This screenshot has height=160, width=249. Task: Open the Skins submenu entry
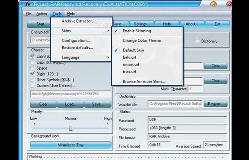pyautogui.click(x=81, y=31)
